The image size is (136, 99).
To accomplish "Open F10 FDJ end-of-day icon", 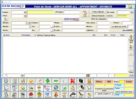I will click(x=73, y=88).
